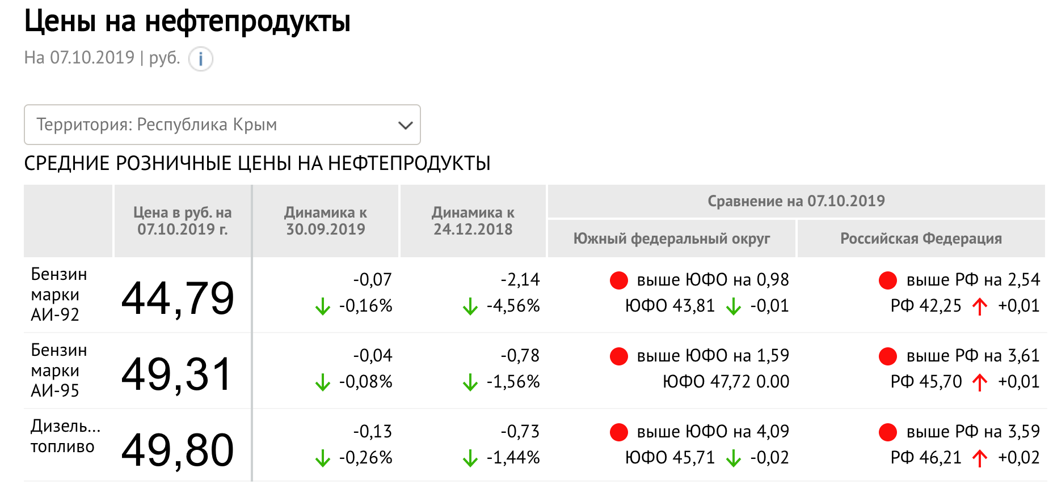
Task: Click green down arrow beside -4,56%
Action: coord(470,307)
